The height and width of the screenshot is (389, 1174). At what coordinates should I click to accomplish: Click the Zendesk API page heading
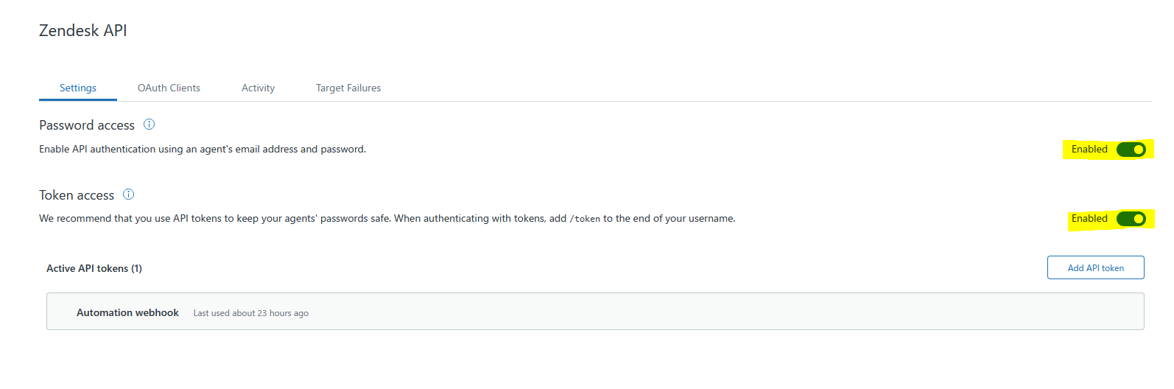83,31
